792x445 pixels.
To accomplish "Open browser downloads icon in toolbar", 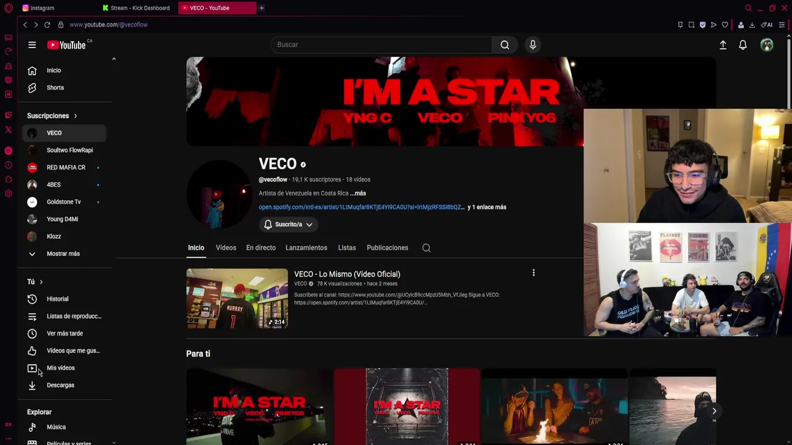I will [x=752, y=25].
